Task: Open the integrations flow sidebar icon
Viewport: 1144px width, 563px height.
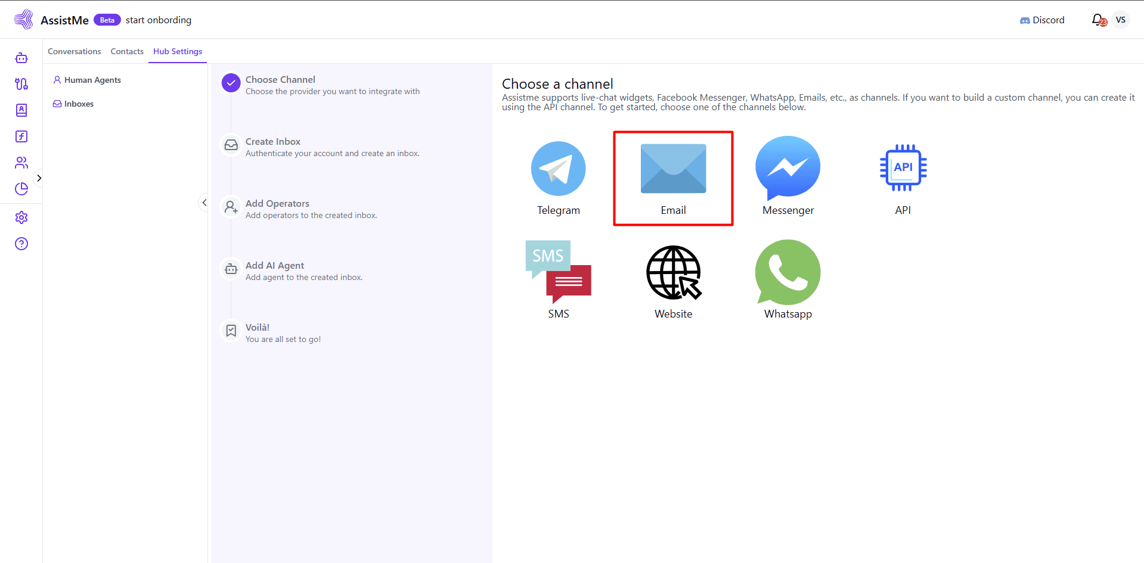Action: click(21, 84)
